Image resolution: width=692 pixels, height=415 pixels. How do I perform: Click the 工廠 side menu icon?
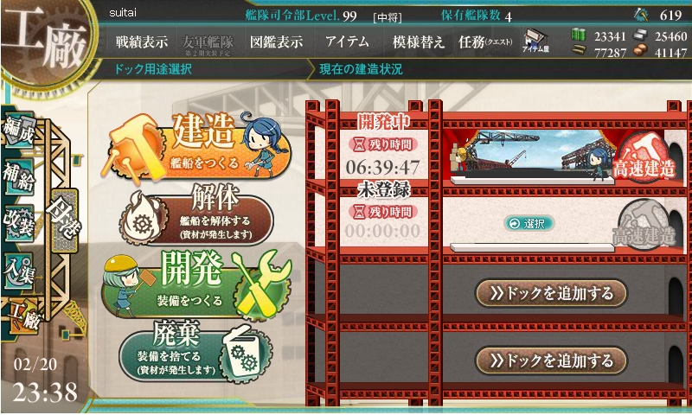pos(25,315)
